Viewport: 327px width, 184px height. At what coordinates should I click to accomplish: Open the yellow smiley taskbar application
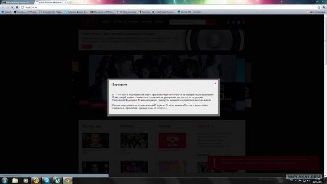(36, 180)
